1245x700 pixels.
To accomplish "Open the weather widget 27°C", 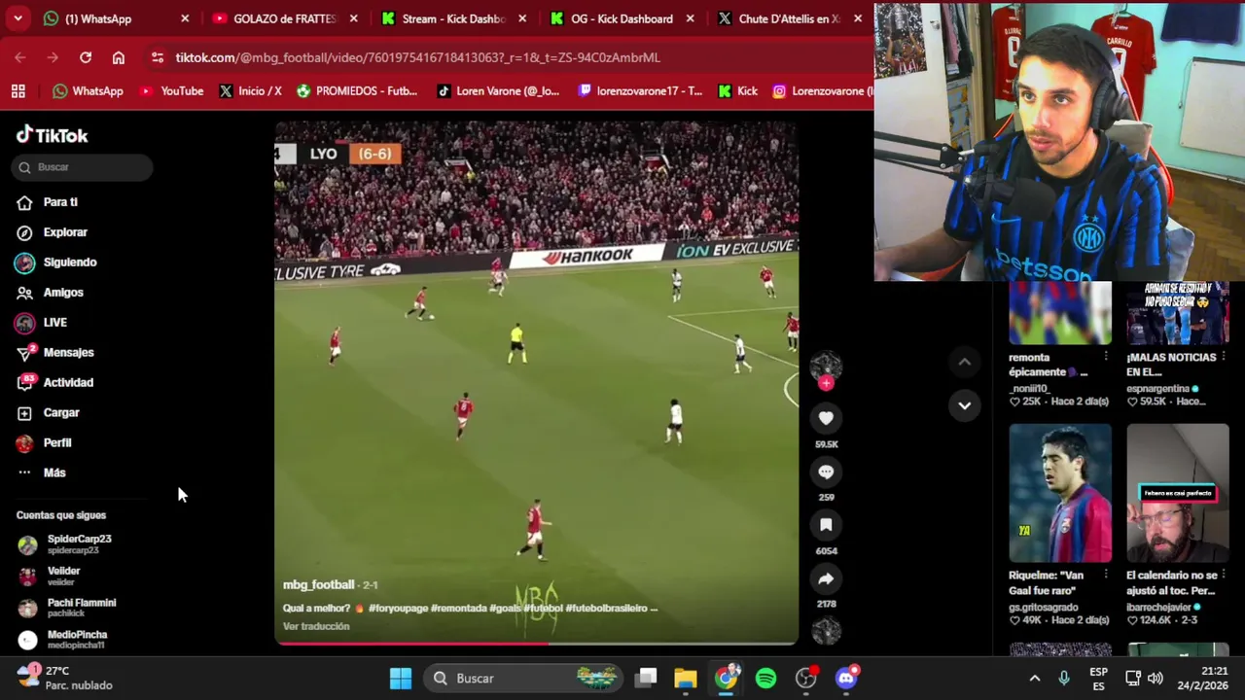I will [x=66, y=678].
